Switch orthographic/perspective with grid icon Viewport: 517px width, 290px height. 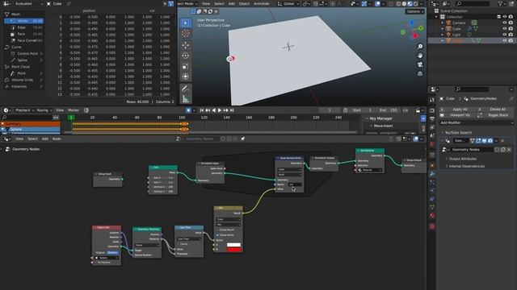point(420,73)
